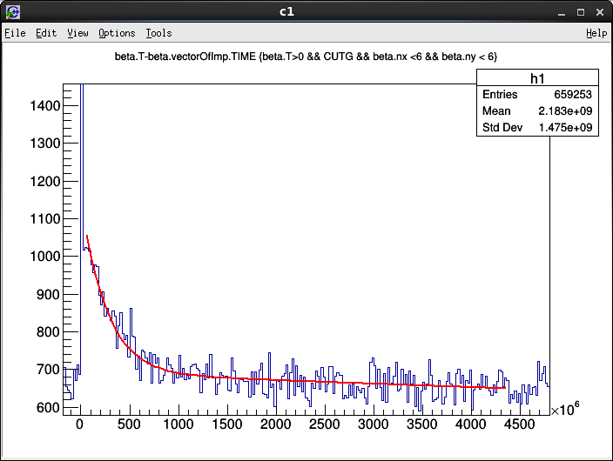Click the h1 header of the stats box
613x461 pixels.
[x=537, y=77]
